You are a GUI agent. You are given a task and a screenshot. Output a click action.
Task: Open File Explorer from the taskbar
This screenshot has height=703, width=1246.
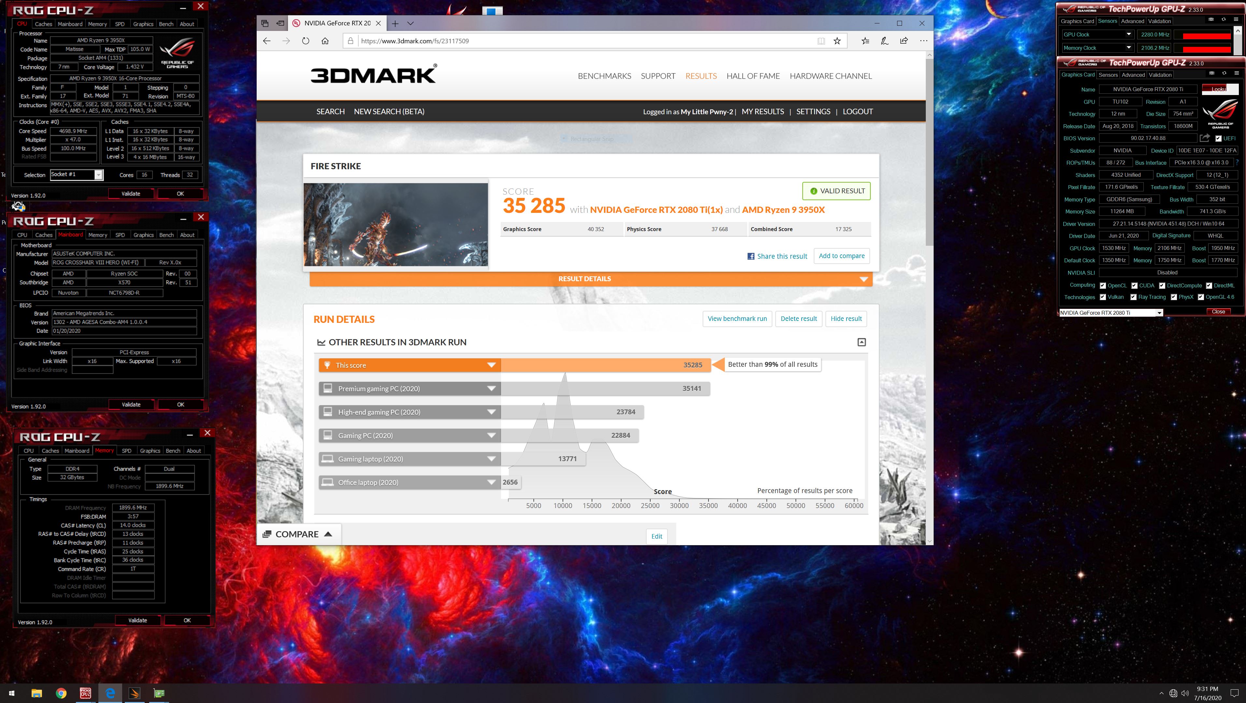[x=37, y=693]
